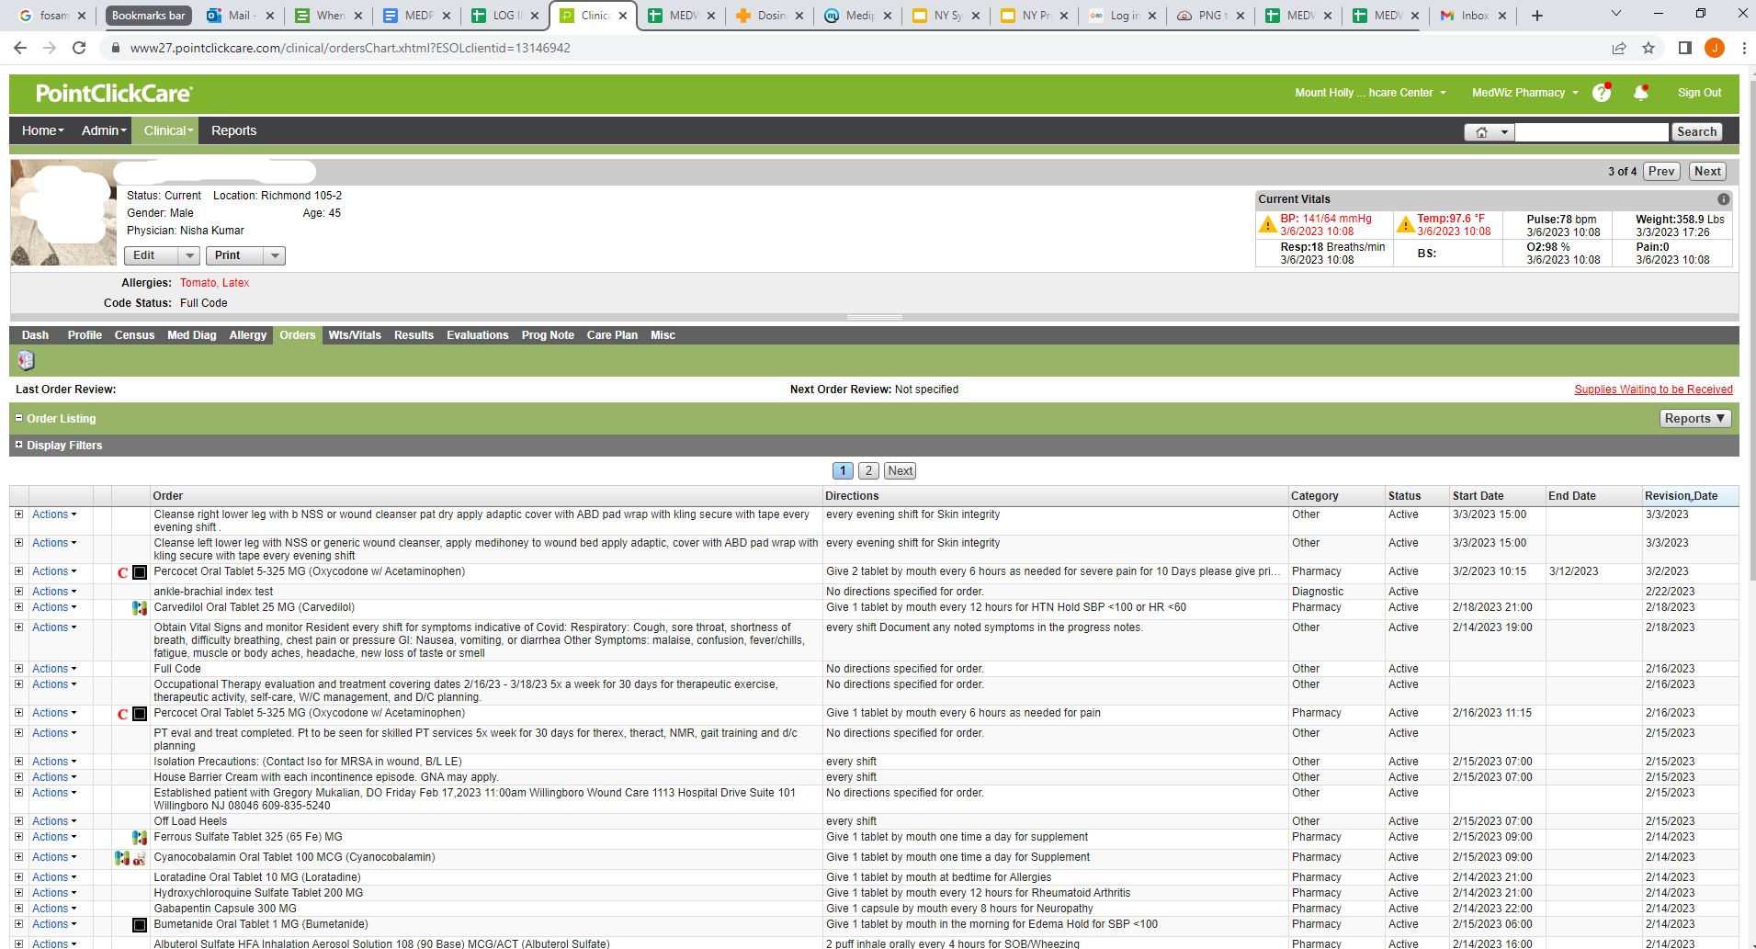The width and height of the screenshot is (1756, 949).
Task: Click the home icon beside search box
Action: (x=1481, y=132)
